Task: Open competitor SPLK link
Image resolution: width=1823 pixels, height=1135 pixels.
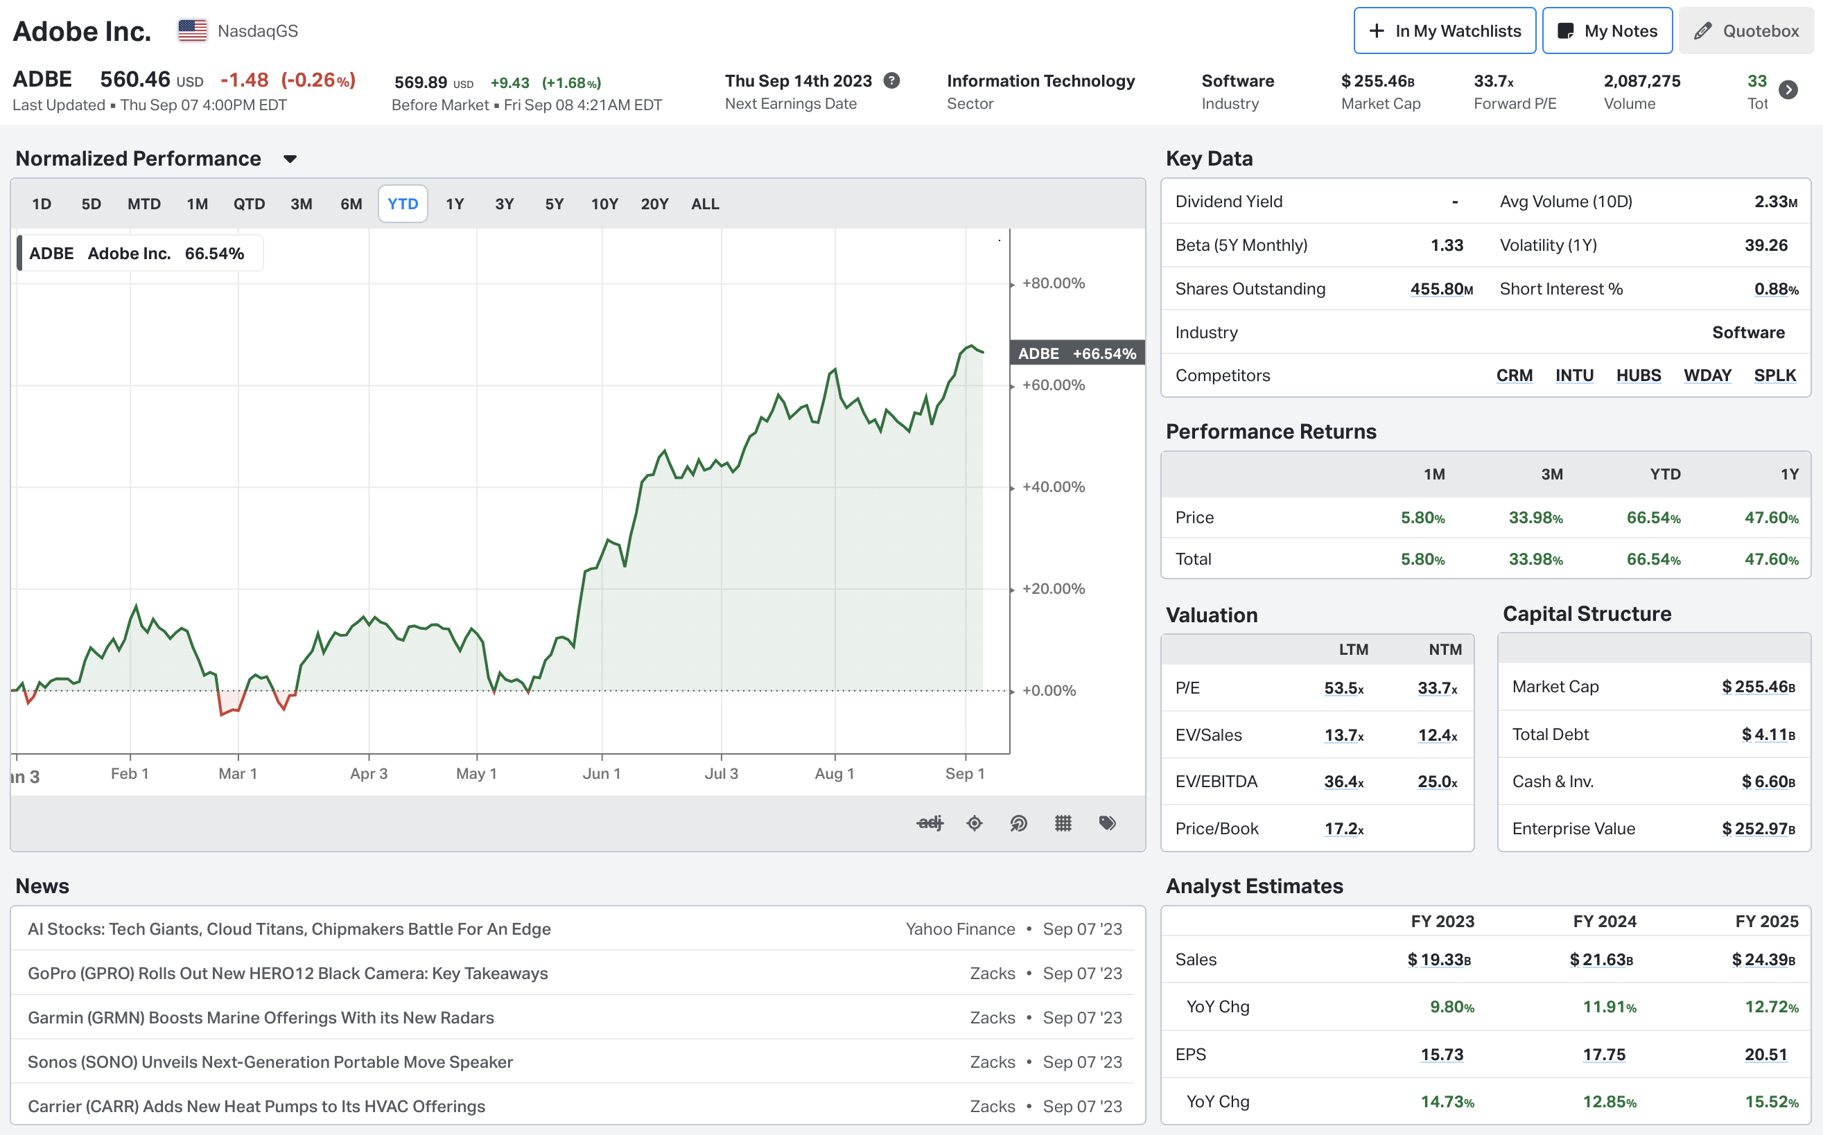Action: coord(1775,376)
